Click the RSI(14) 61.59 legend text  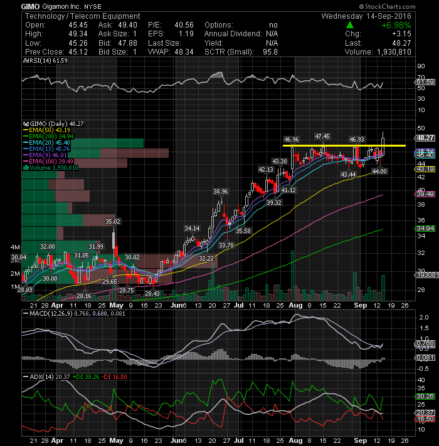(48, 61)
